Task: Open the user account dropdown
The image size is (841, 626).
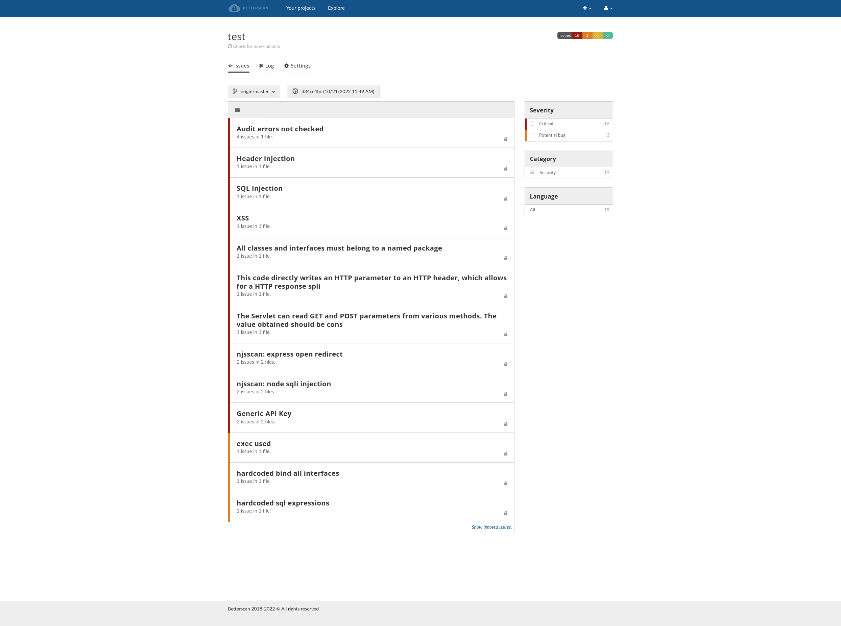Action: tap(608, 8)
